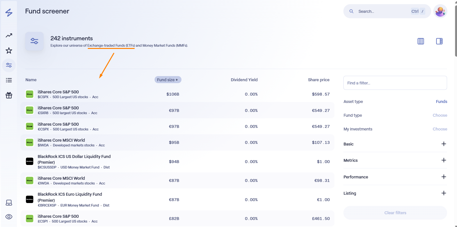Open iShares Core MSCI World €IWDA row
This screenshot has width=457, height=227.
coord(177,180)
